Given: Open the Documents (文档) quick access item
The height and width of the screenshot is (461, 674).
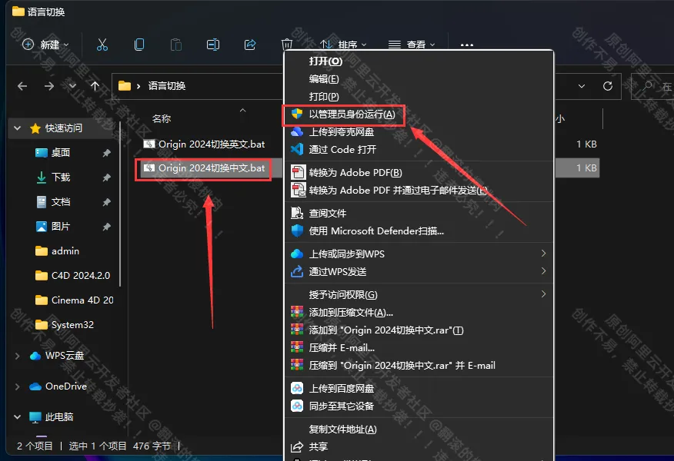Looking at the screenshot, I should pyautogui.click(x=60, y=202).
